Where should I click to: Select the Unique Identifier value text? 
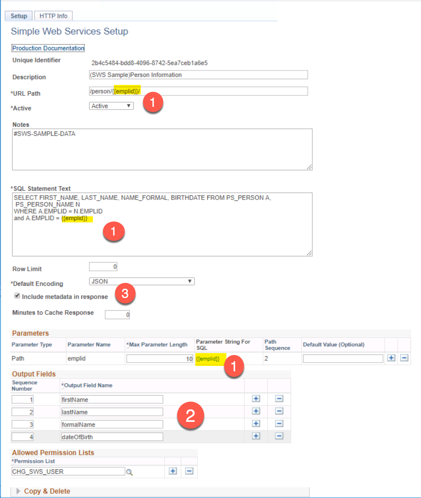click(x=150, y=63)
